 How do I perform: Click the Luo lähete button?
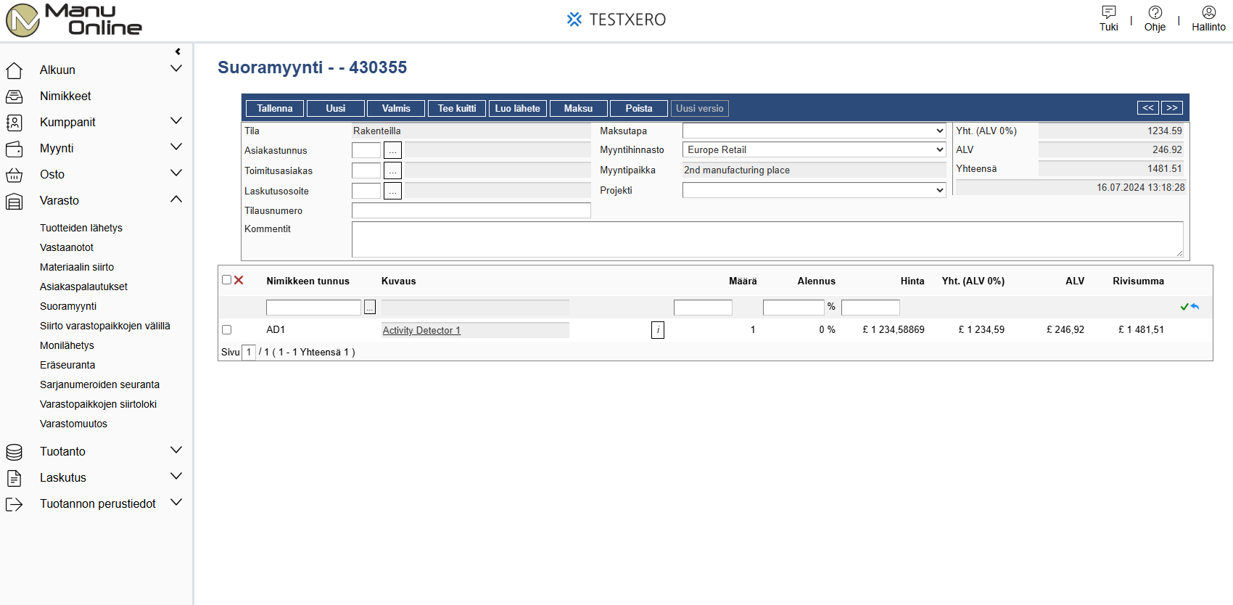[518, 108]
